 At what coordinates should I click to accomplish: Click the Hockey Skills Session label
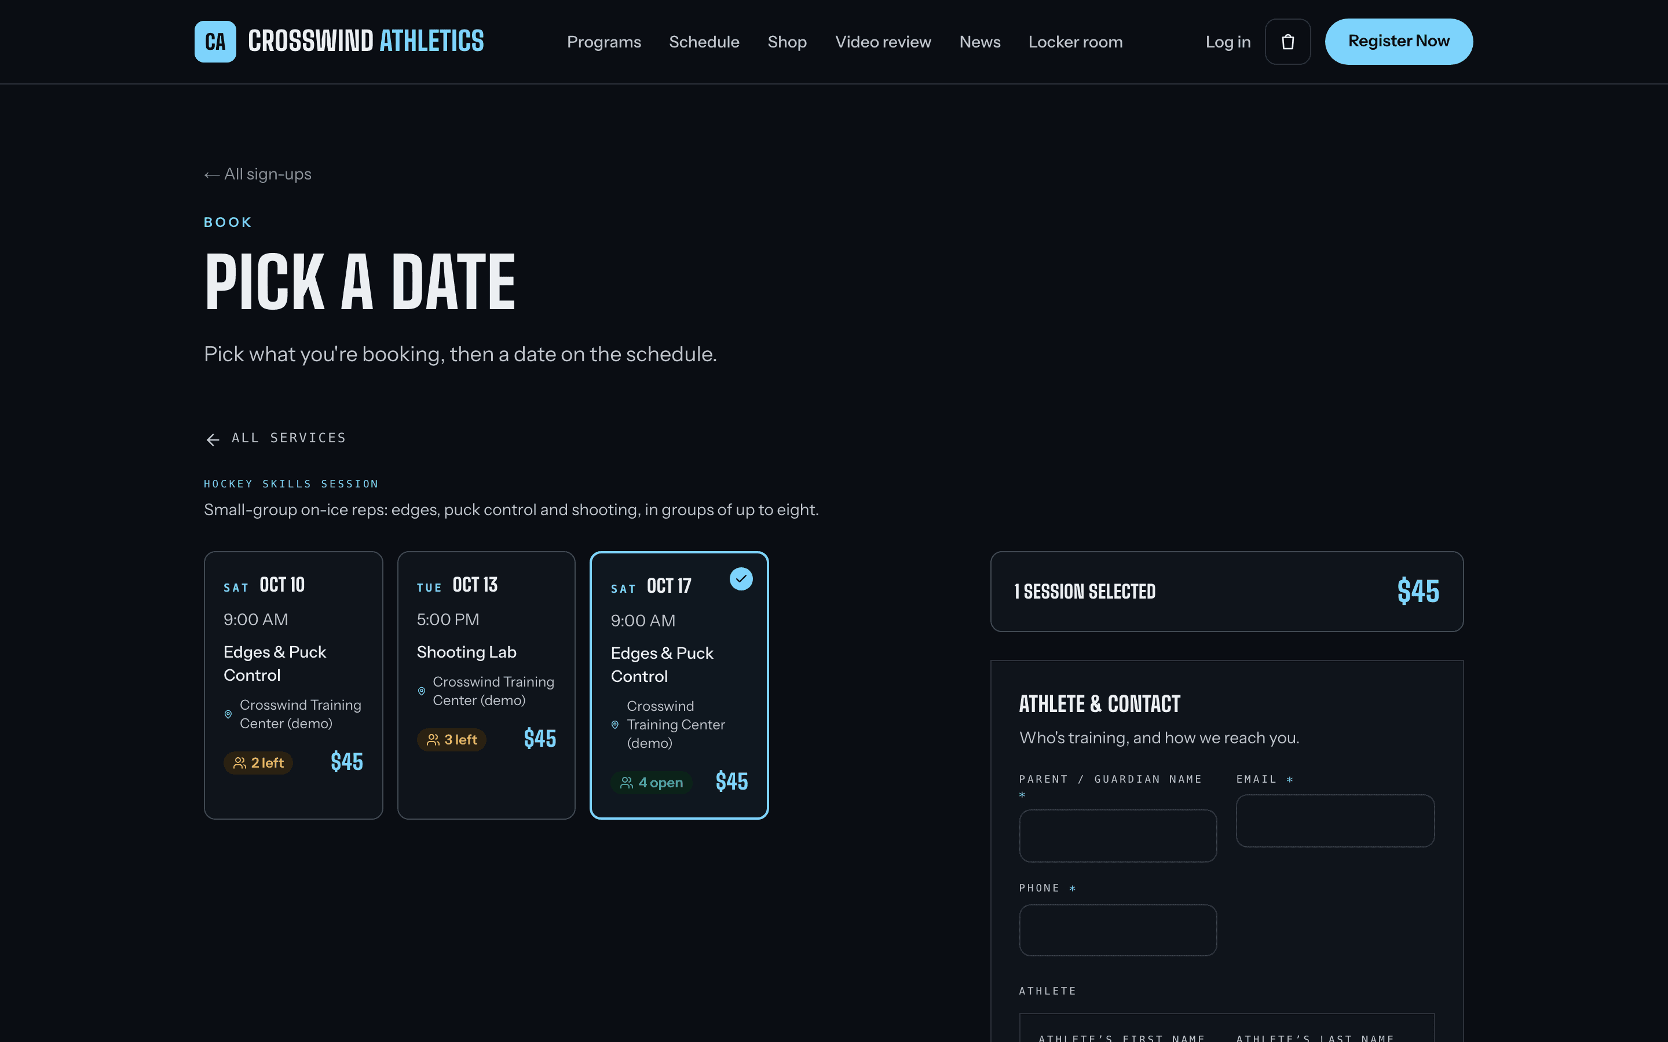point(291,484)
